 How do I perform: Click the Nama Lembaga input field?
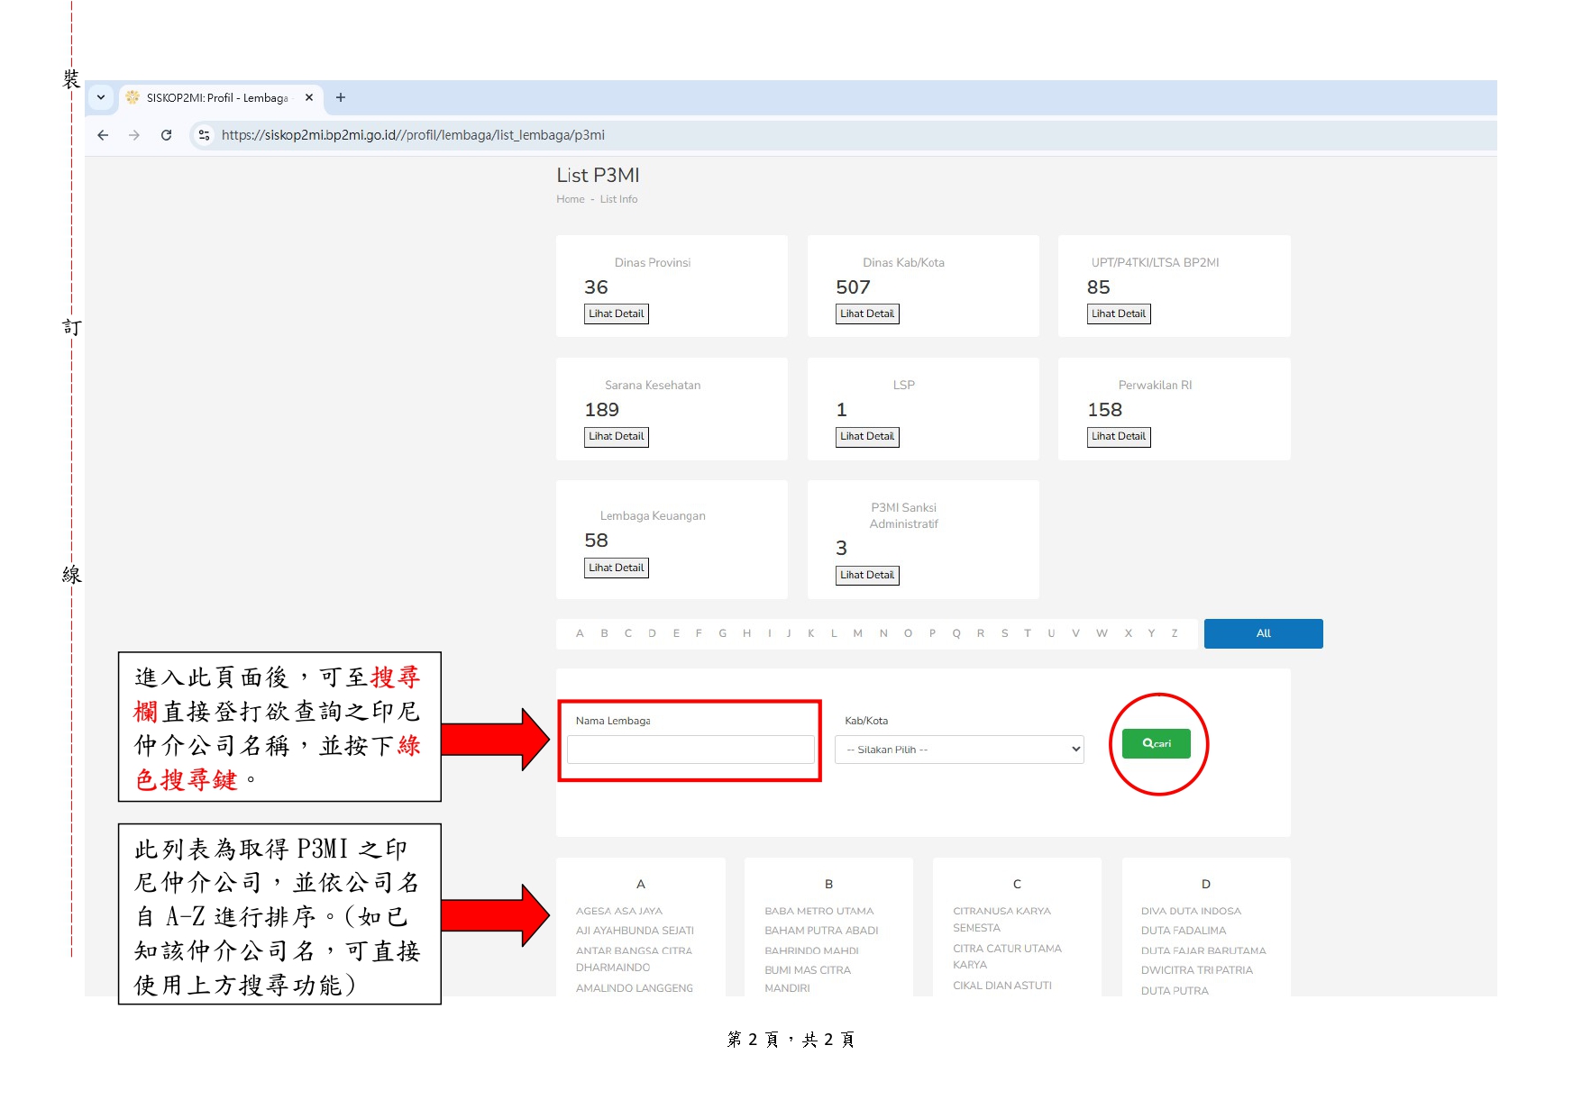click(x=690, y=750)
